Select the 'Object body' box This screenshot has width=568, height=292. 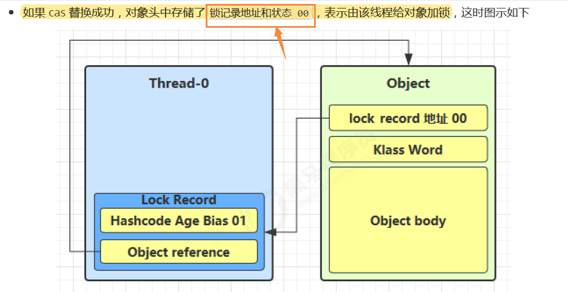click(x=408, y=220)
